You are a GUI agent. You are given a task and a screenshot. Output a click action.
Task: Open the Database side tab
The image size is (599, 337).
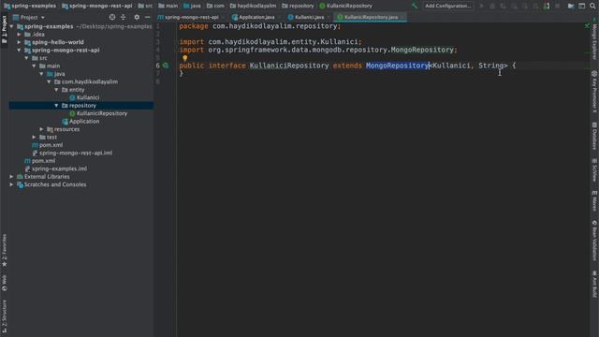coord(594,136)
